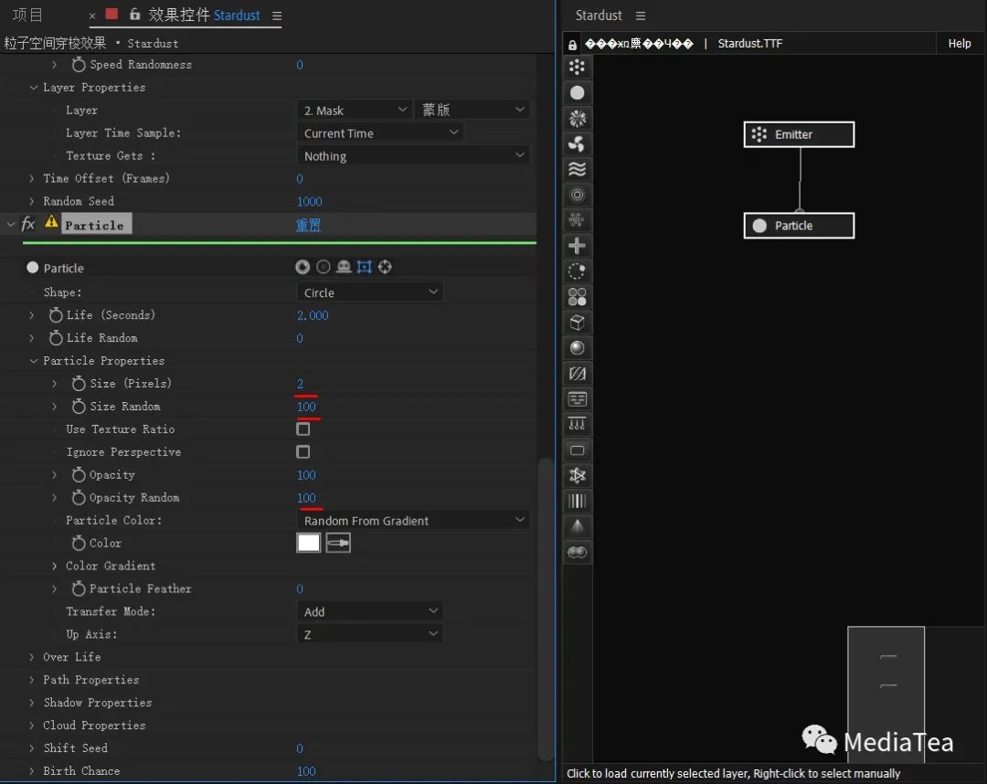987x784 pixels.
Task: Open Particle Color dropdown Random From Gradient
Action: pos(412,520)
